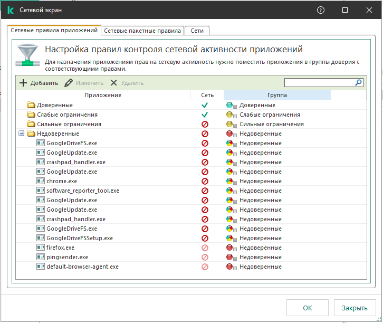Click the pingsender.exe application icon
Viewport: 383px width, 323px height.
(x=40, y=257)
